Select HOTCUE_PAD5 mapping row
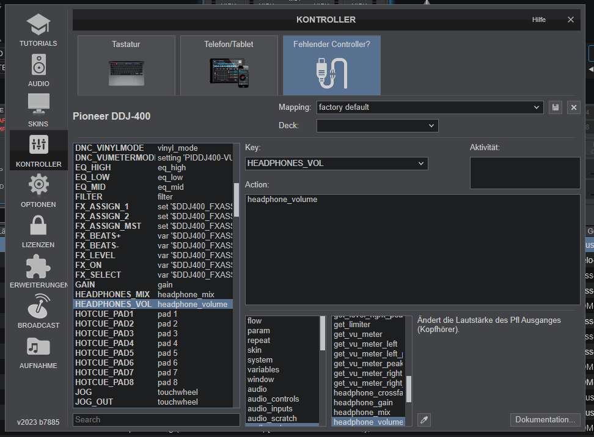Viewport: 594px width, 437px height. coord(153,353)
